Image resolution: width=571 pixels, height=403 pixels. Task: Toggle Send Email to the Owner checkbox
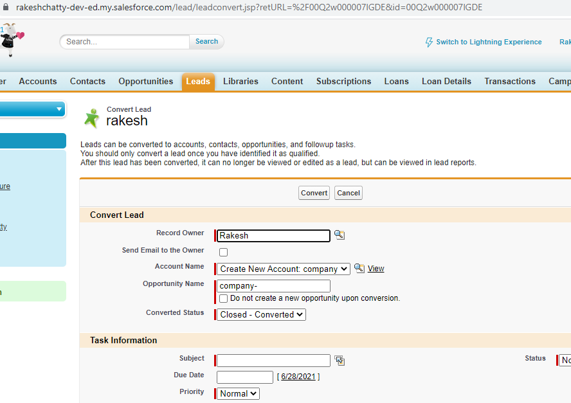coord(223,252)
